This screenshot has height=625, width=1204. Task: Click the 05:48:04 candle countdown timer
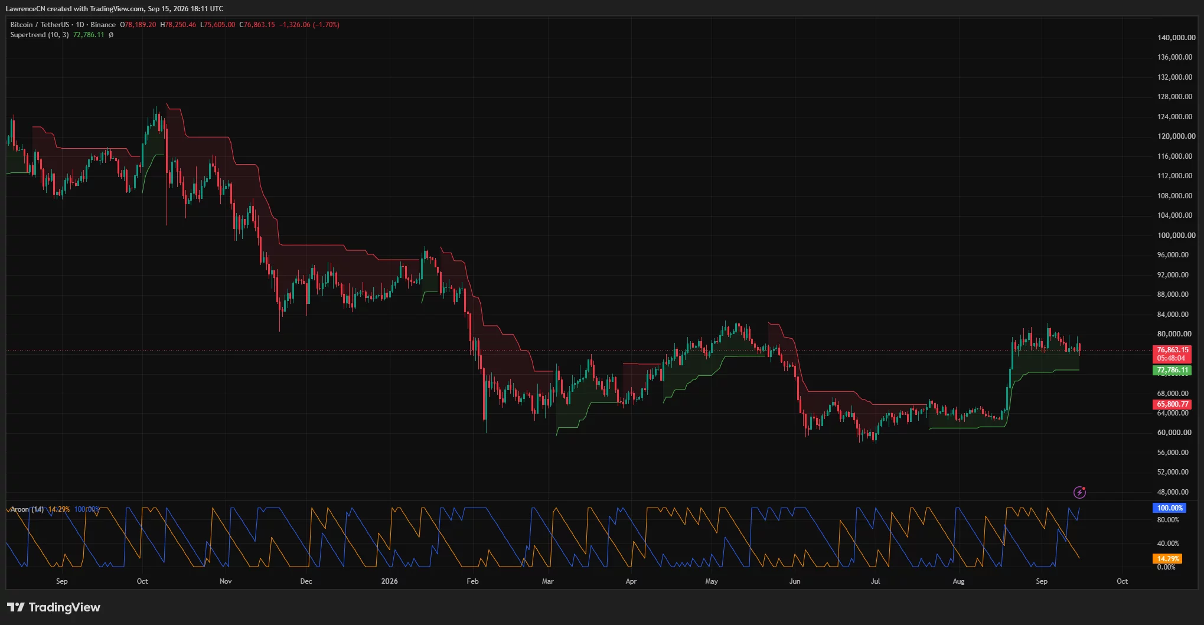pyautogui.click(x=1172, y=358)
